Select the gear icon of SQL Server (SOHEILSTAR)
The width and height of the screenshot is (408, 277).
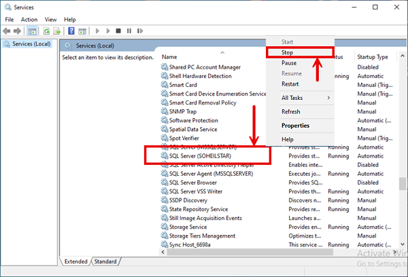165,155
